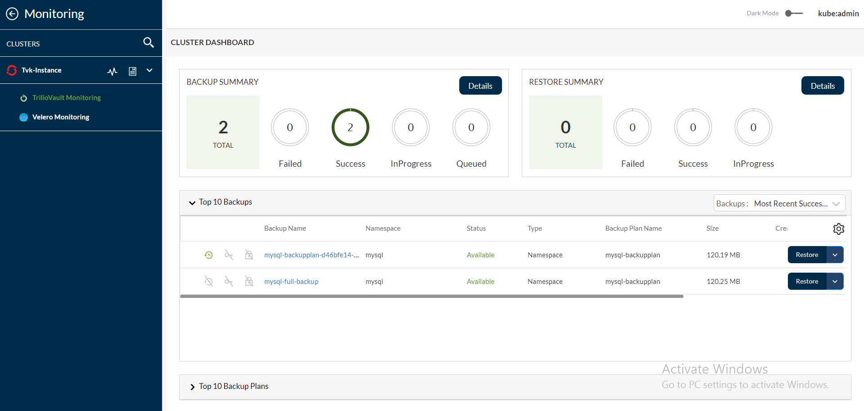Click Details button in Backup Summary

480,86
